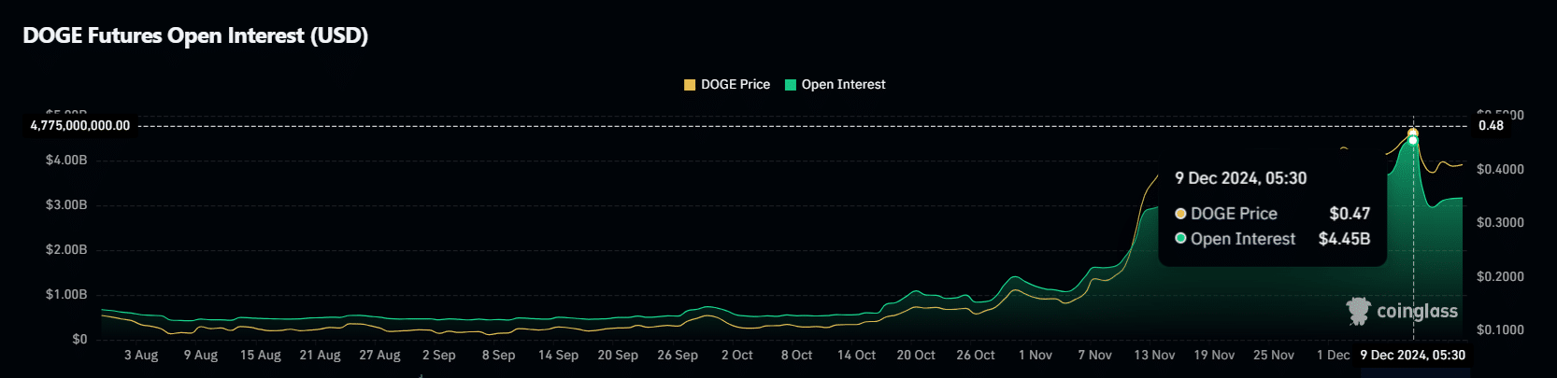This screenshot has height=378, width=1557.
Task: Click the green Open Interest legend swatch
Action: click(x=791, y=85)
